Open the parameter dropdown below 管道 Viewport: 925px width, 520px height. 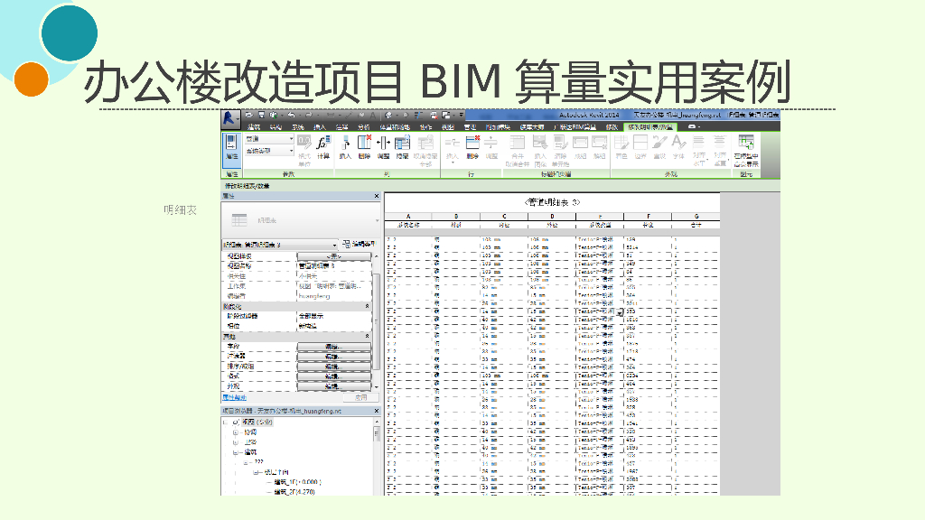pyautogui.click(x=269, y=151)
